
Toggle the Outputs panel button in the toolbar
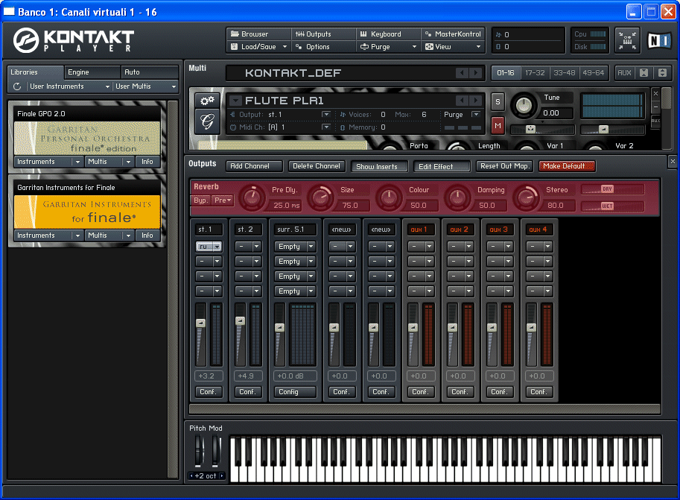323,34
